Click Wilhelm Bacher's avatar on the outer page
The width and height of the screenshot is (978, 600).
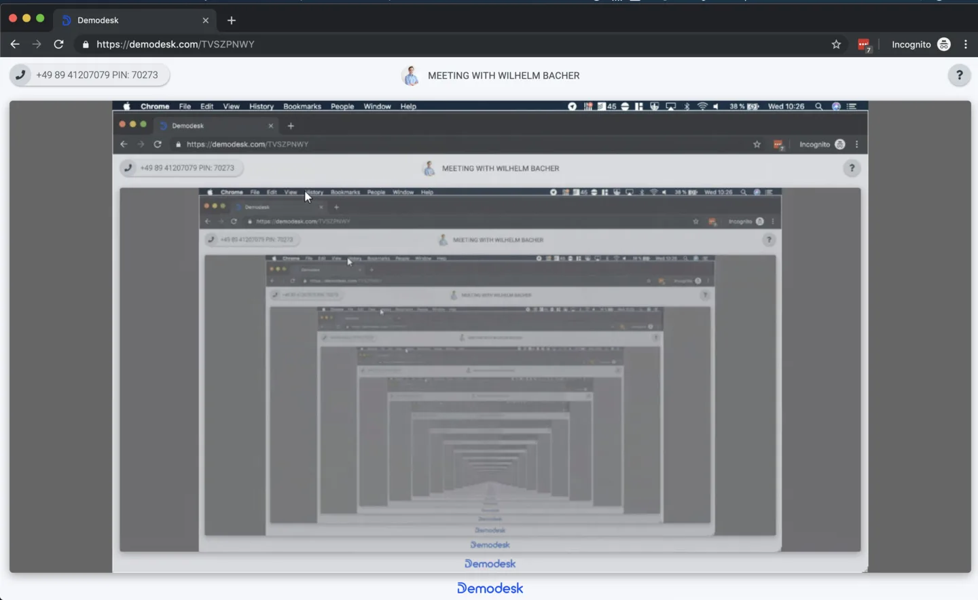[411, 75]
